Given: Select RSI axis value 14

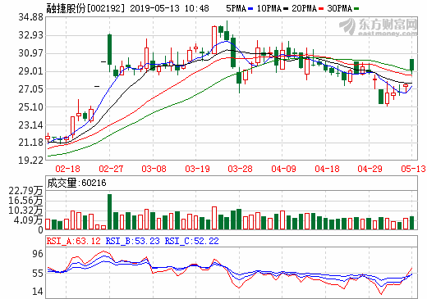Looking at the screenshot, I should pos(38,292).
